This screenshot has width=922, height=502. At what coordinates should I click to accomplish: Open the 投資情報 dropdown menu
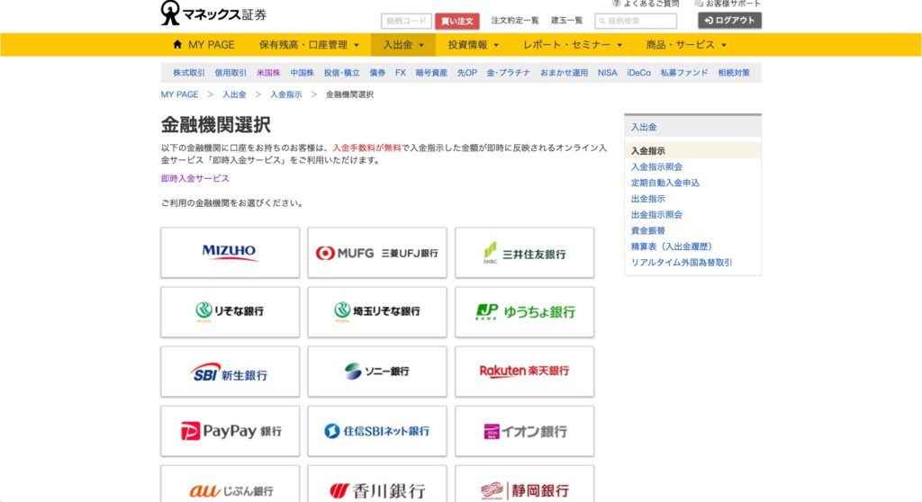pyautogui.click(x=474, y=45)
